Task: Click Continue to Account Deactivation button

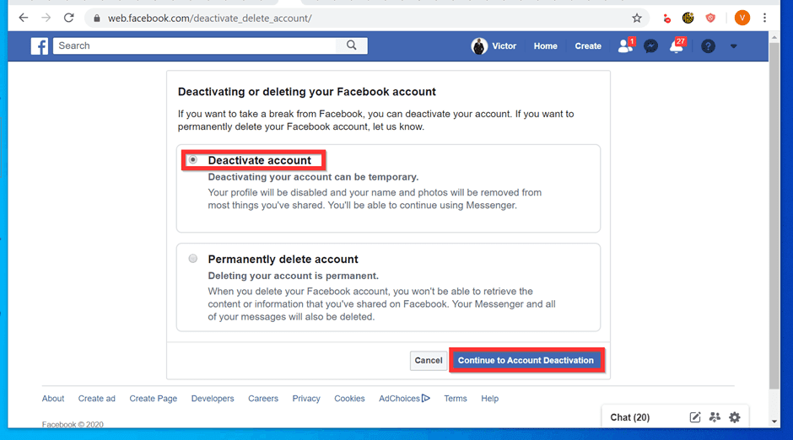Action: (526, 360)
